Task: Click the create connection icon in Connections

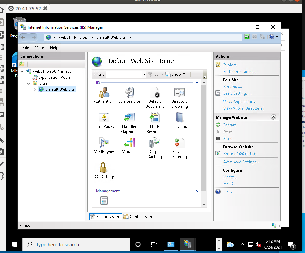Action: (x=22, y=64)
